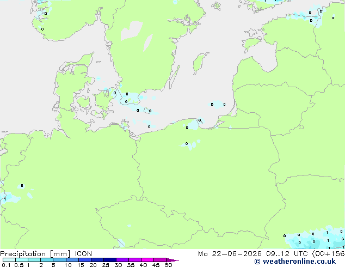Image resolution: width=345 pixels, height=267 pixels.
Task: Click the legend value '50'
Action: pos(168,265)
